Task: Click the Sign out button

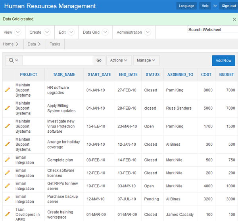Action: click(228, 6)
